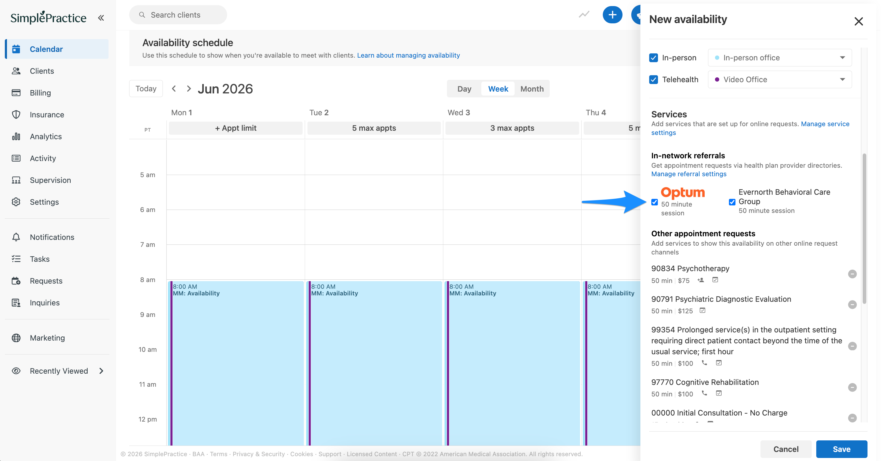This screenshot has width=886, height=461.
Task: Click calendar-check icon under 90791 Evaluation
Action: pyautogui.click(x=702, y=310)
